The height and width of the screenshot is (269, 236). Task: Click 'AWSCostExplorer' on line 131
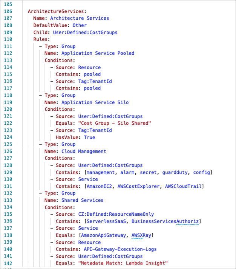click(x=138, y=186)
